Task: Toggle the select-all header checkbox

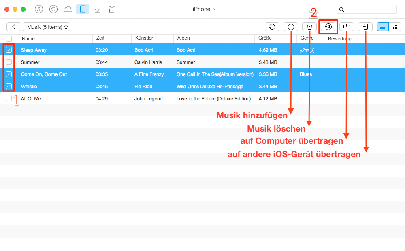Action: [9, 39]
